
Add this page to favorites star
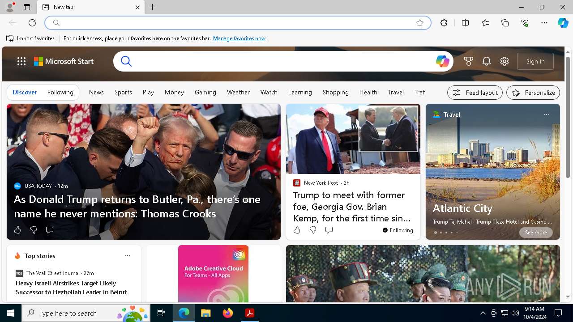(420, 23)
